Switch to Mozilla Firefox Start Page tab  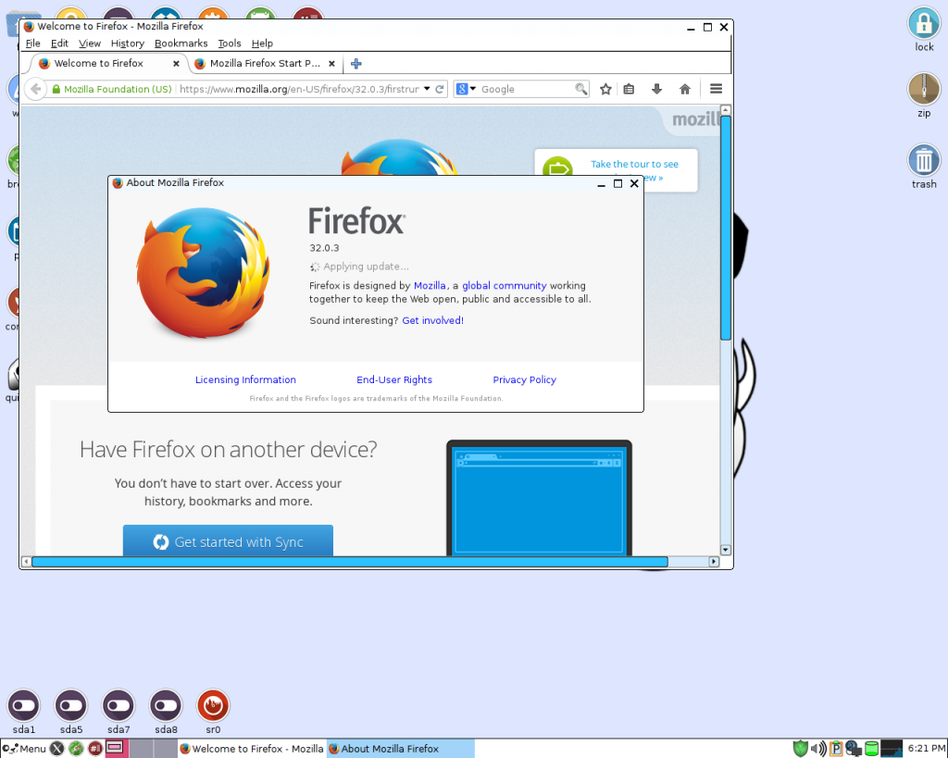(x=264, y=64)
